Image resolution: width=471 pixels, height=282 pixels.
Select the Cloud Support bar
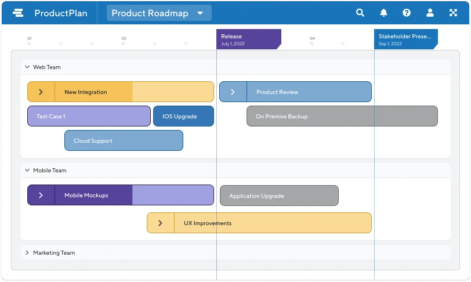tap(124, 140)
